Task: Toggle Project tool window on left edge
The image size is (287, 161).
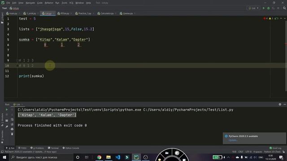Action: click(x=2, y=18)
